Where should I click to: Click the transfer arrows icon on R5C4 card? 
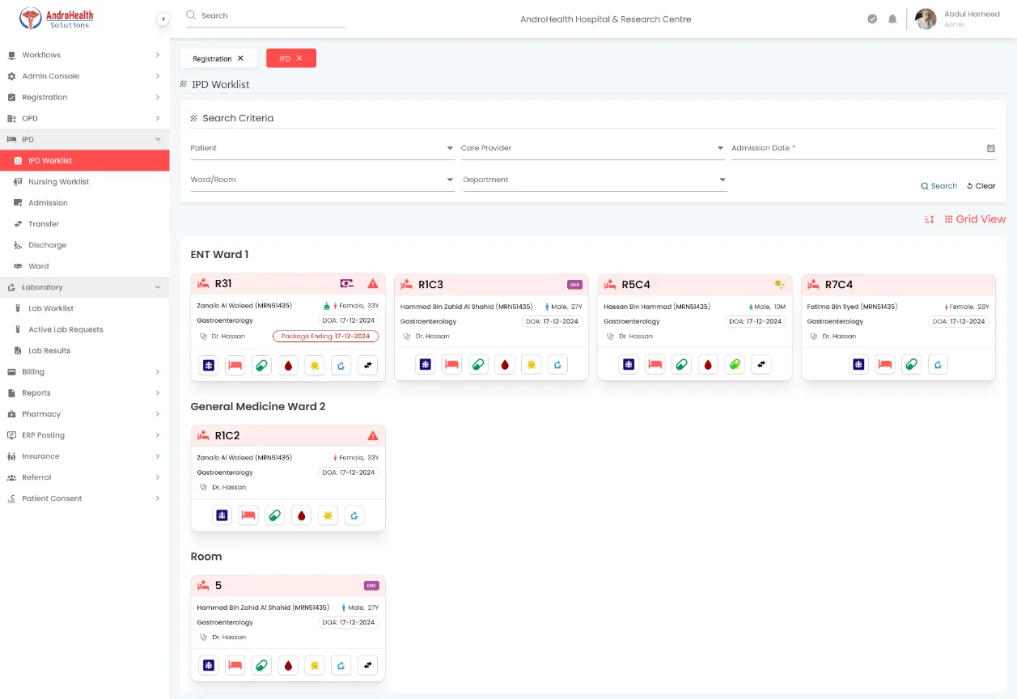point(761,366)
